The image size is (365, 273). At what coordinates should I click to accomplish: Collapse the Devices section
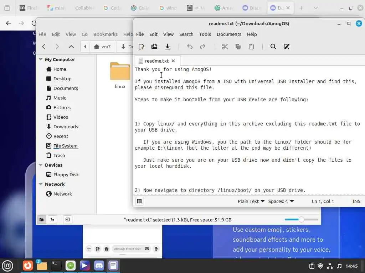point(41,165)
